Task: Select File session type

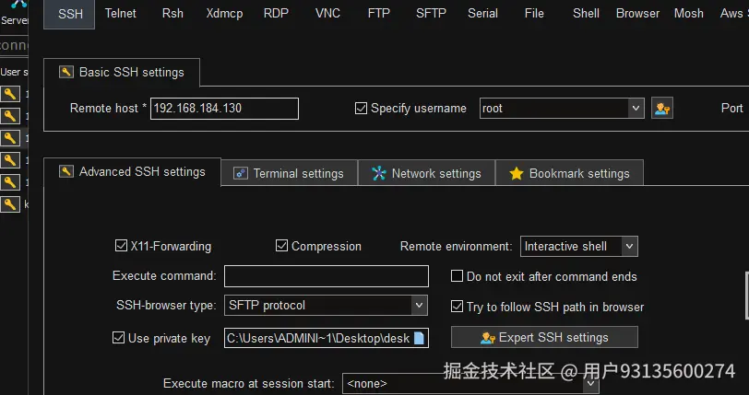Action: click(534, 14)
